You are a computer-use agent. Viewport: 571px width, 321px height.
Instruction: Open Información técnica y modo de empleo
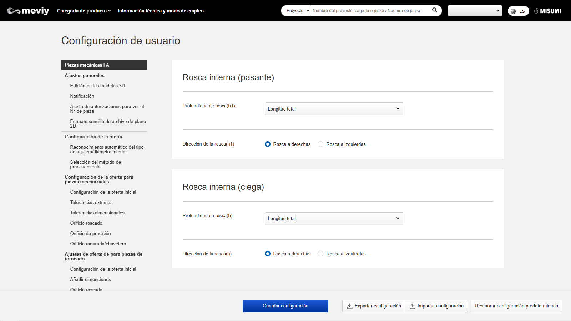click(x=161, y=11)
